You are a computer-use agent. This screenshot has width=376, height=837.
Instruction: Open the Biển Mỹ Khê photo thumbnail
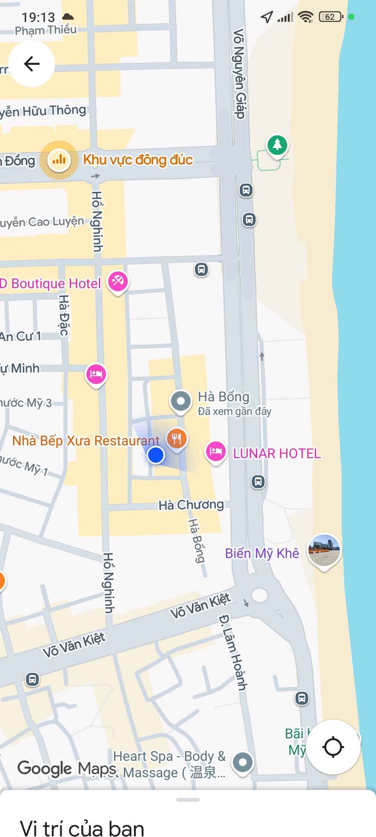(324, 551)
